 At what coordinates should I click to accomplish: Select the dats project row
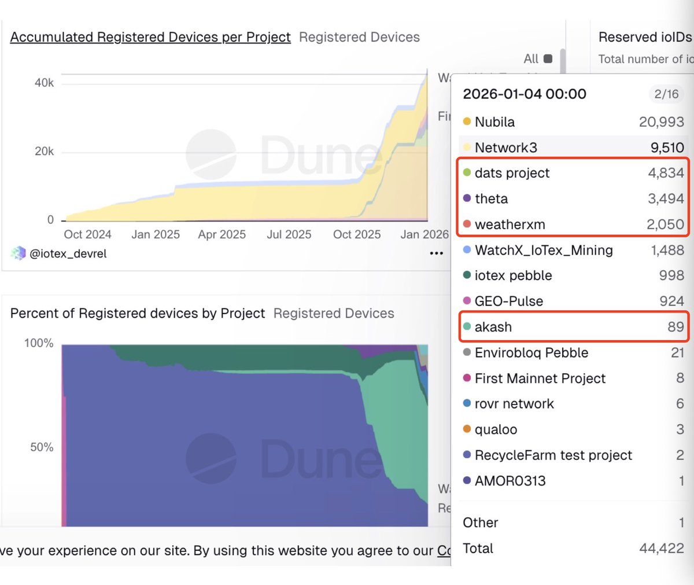tap(573, 173)
